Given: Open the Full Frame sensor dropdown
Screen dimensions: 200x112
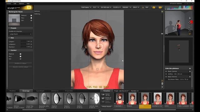Looking at the screenshot, I should tap(86, 7).
